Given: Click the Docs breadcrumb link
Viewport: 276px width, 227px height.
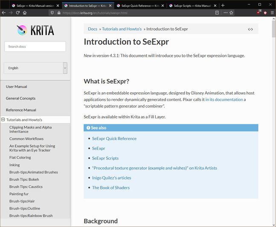Looking at the screenshot, I should (93, 29).
